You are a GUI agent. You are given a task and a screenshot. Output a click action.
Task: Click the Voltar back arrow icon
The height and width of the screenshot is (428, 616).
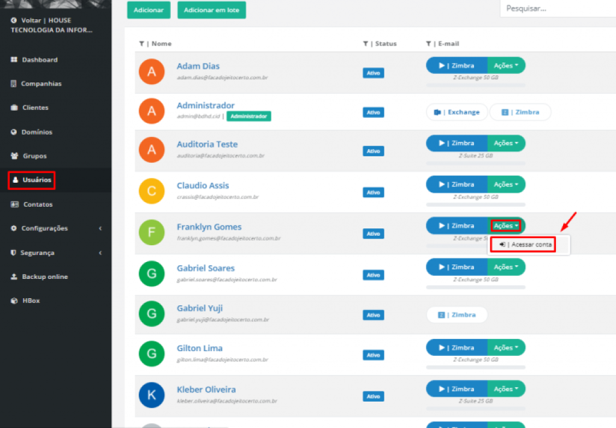coord(14,20)
